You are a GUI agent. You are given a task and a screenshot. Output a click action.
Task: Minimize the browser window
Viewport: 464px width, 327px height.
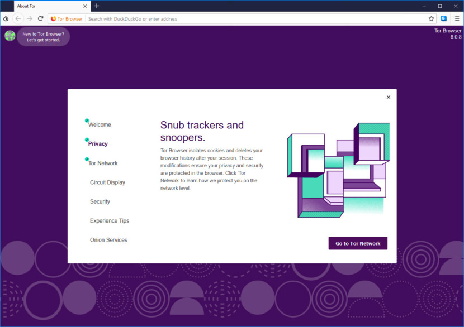[x=424, y=6]
